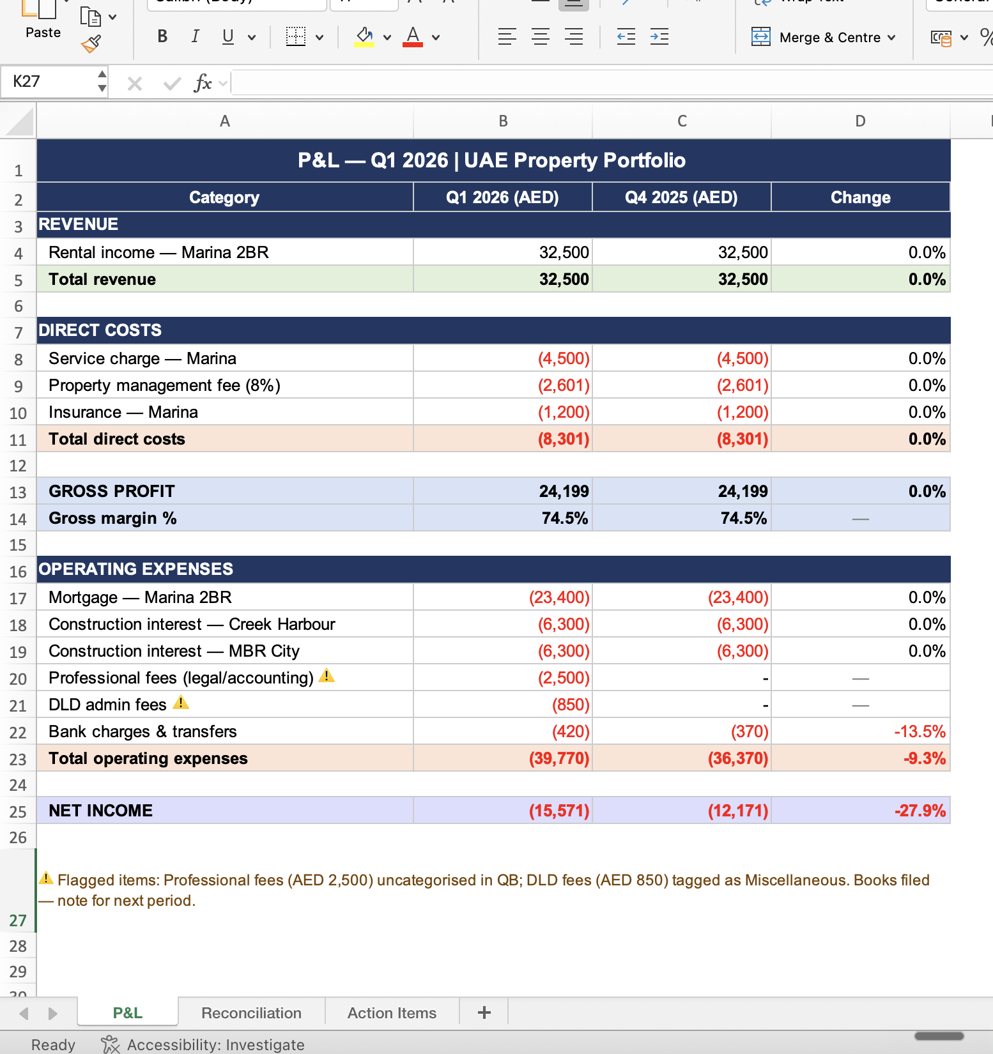The height and width of the screenshot is (1054, 993).
Task: Click Accessibility: Investigate in status bar
Action: click(x=203, y=1044)
